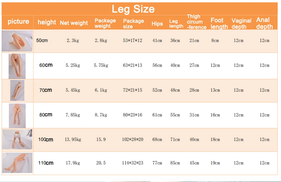
Task: Click the 100cm height cell
Action: [x=45, y=139]
